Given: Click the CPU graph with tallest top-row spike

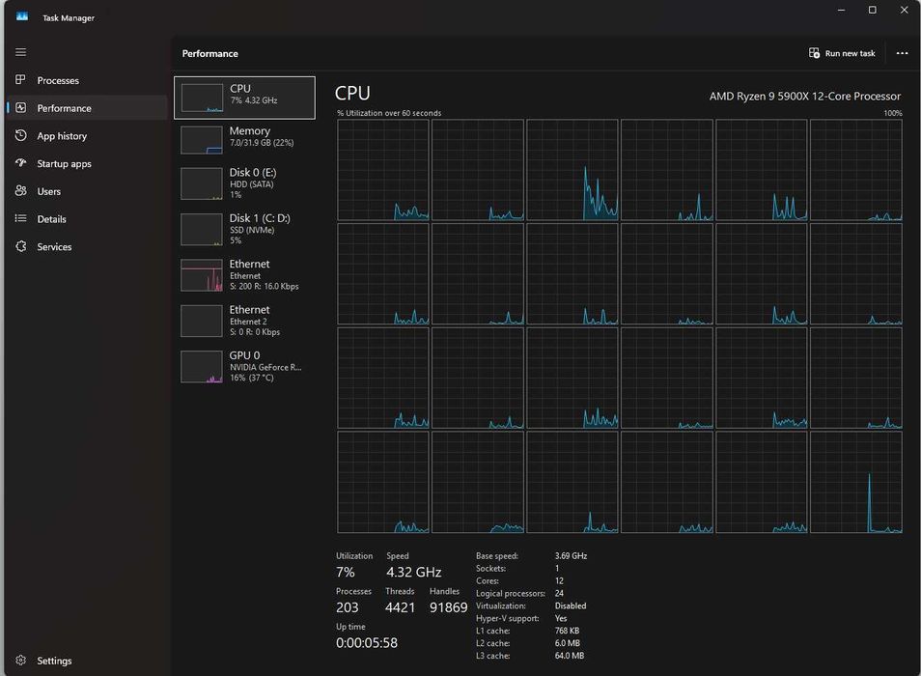Looking at the screenshot, I should pos(572,170).
